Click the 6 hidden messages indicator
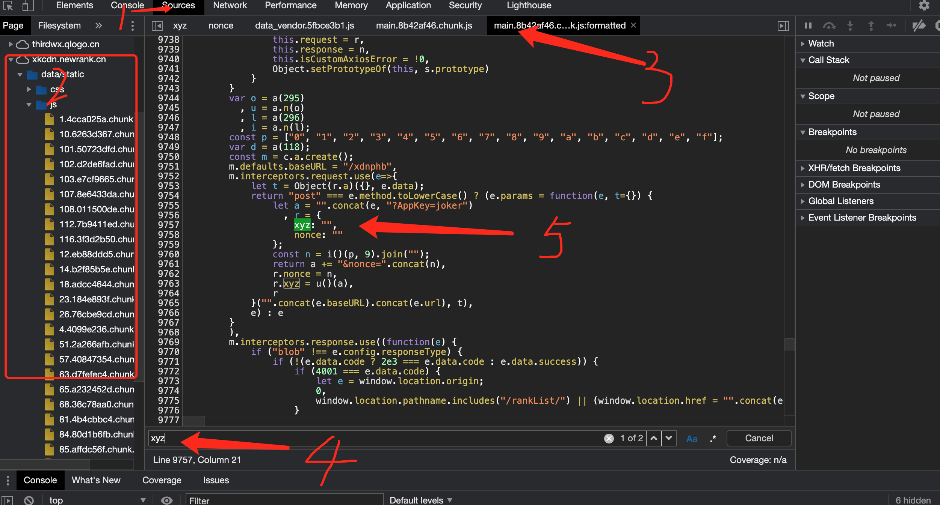Screen dimensions: 940x505 click(913, 500)
